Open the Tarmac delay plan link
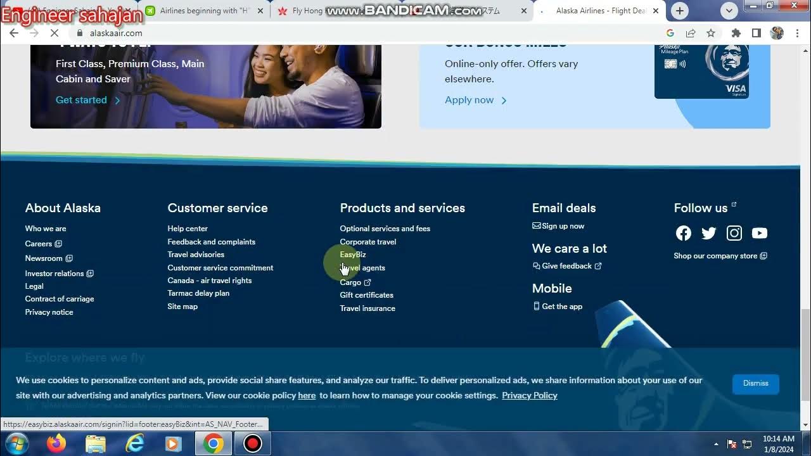811x456 pixels. pos(198,293)
